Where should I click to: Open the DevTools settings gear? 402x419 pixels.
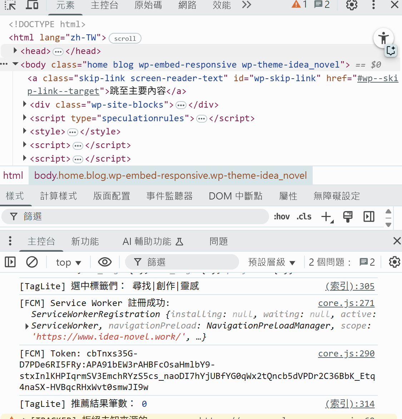(x=351, y=5)
